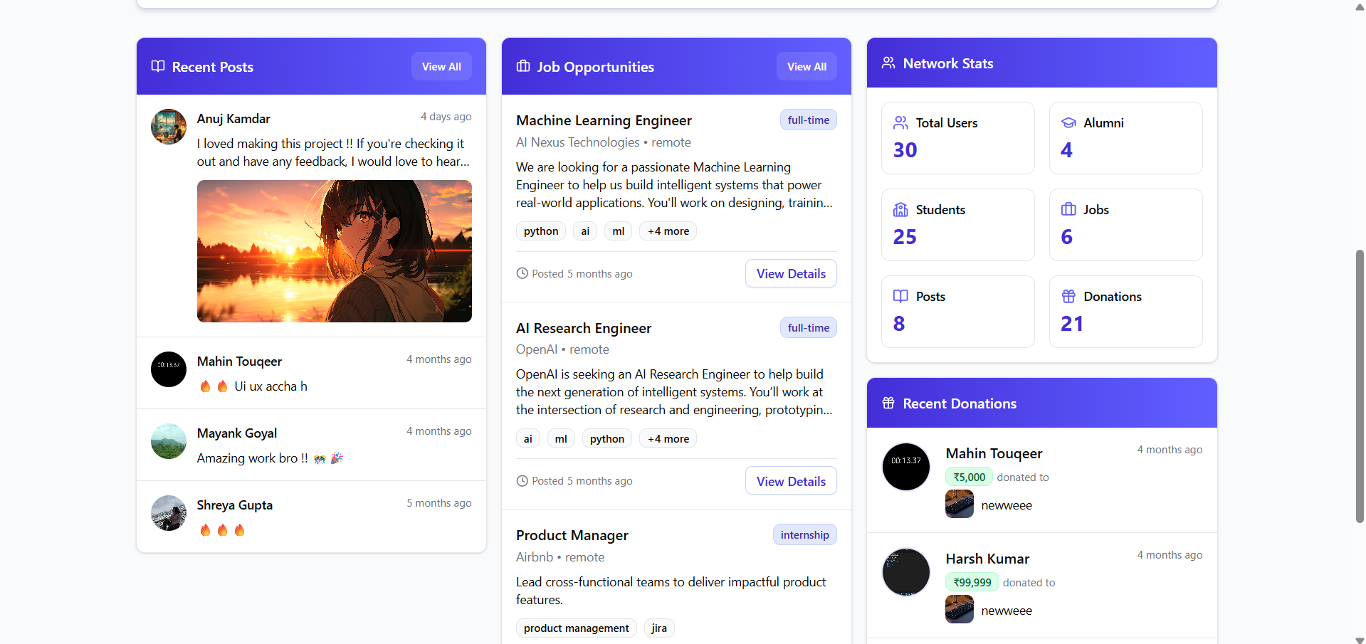Image resolution: width=1366 pixels, height=644 pixels.
Task: Click the product management tag
Action: point(577,628)
